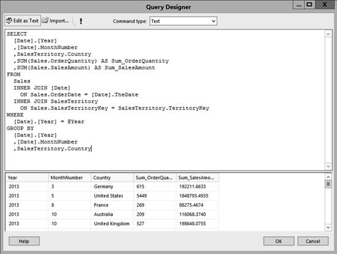Click up arrow of results grid scrollbar
This screenshot has width=337, height=254.
point(328,177)
